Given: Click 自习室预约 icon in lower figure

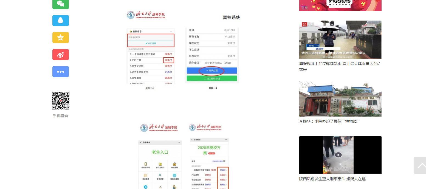Looking at the screenshot, I should tap(160, 165).
